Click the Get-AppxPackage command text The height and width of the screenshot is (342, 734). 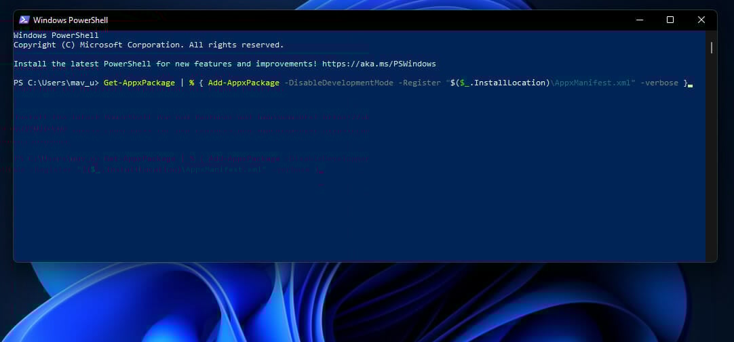140,83
